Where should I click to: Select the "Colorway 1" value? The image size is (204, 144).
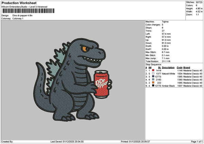(18, 19)
